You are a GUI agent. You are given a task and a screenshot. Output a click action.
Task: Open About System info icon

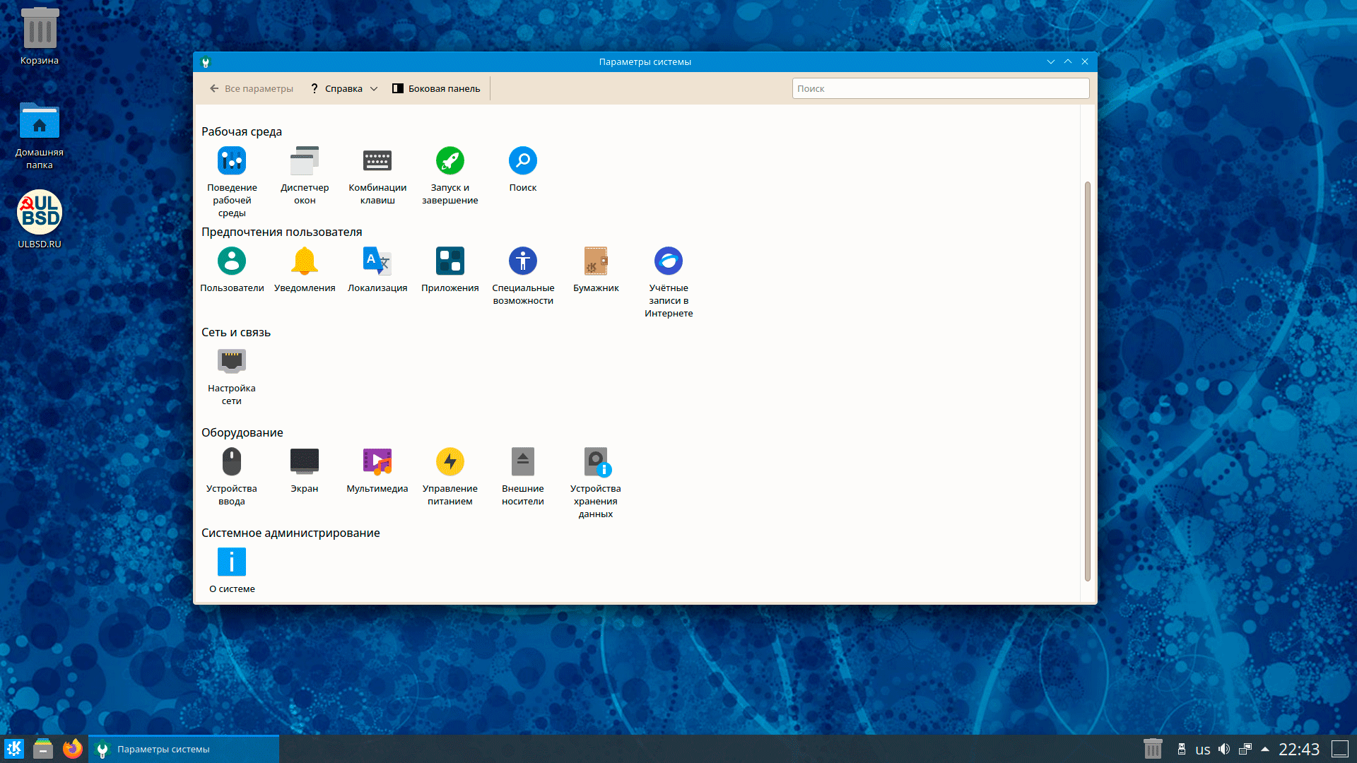232,563
